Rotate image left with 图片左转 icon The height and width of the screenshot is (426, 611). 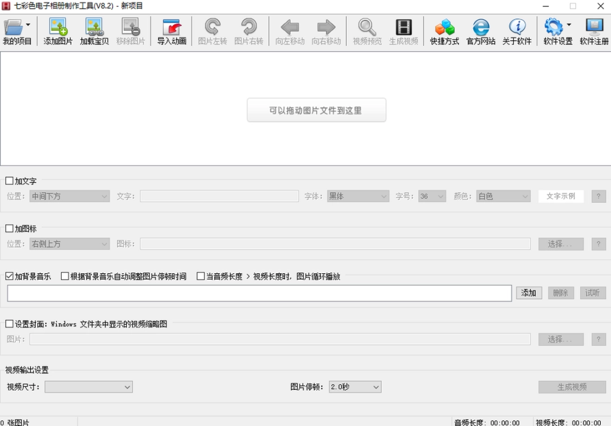(213, 31)
